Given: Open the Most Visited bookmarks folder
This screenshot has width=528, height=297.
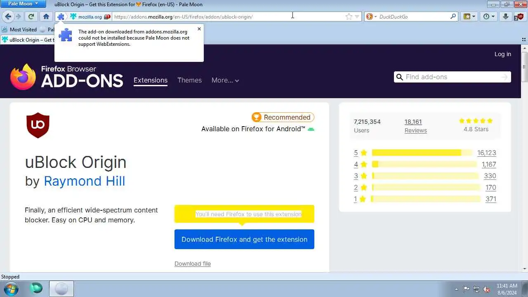Looking at the screenshot, I should click(19, 29).
